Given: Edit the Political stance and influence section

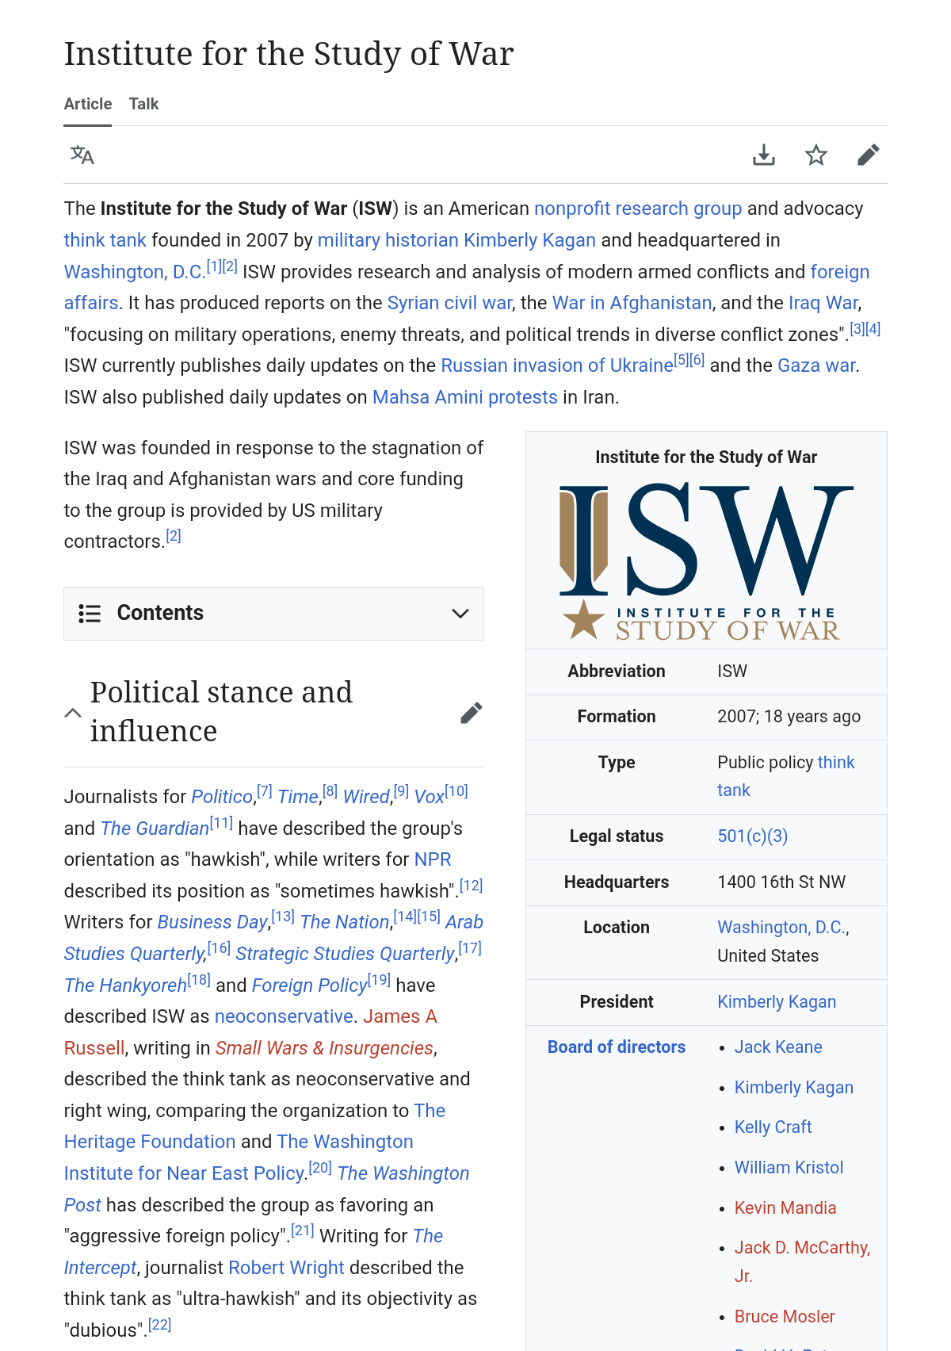Looking at the screenshot, I should pyautogui.click(x=471, y=713).
